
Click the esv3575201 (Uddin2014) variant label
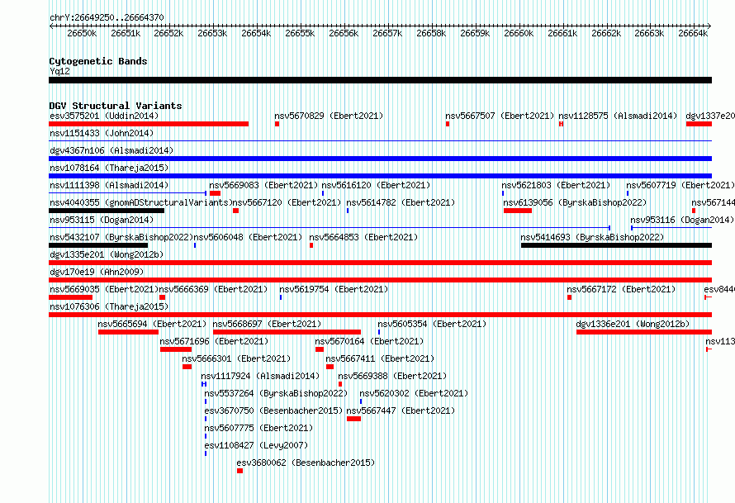[x=104, y=116]
